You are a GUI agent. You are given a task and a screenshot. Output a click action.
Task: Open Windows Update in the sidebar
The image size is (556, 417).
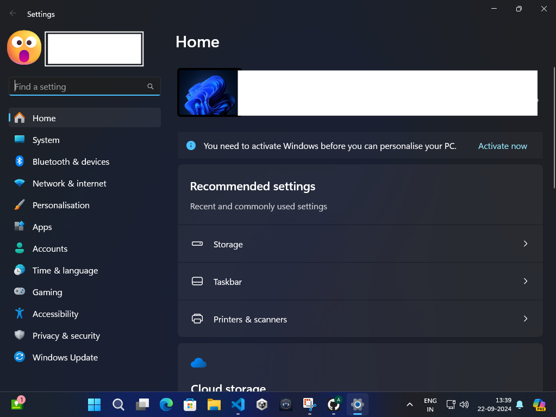click(84, 357)
